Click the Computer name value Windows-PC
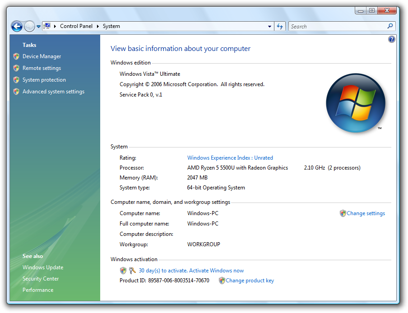408x313 pixels. click(203, 213)
